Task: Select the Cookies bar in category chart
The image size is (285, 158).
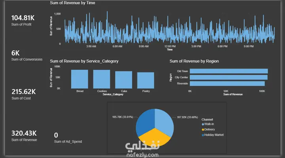Action: tap(102, 79)
